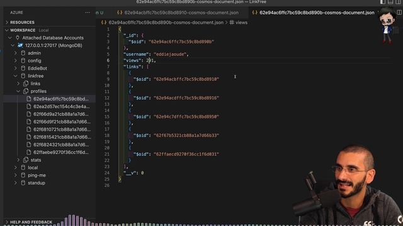This screenshot has height=226, width=403.
Task: Click the profiles collection icon
Action: coord(26,91)
